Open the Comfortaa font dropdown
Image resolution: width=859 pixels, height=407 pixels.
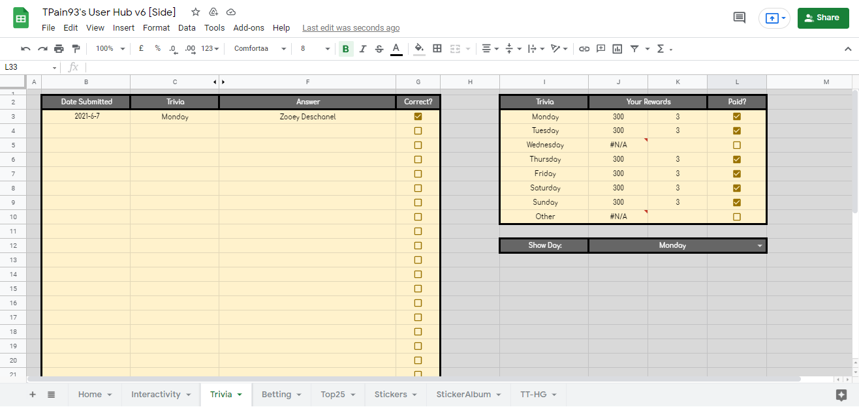click(x=260, y=48)
